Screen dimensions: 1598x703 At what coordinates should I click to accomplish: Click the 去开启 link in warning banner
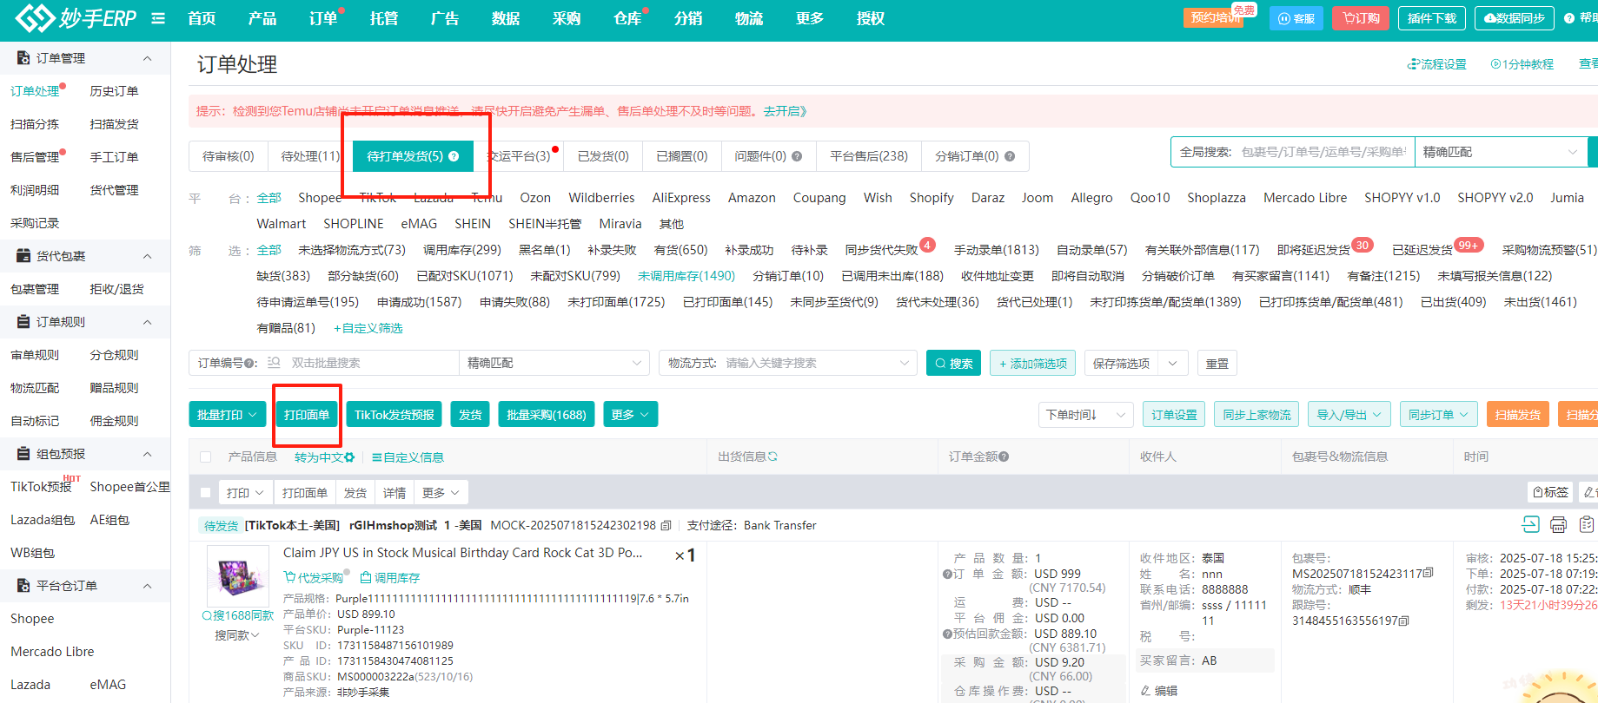[x=785, y=111]
